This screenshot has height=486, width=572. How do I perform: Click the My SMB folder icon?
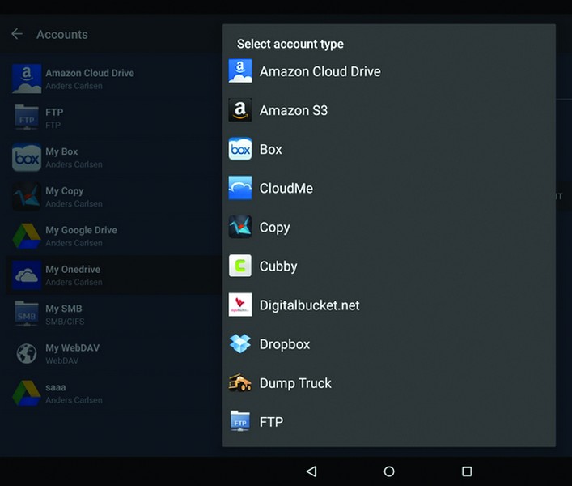tap(27, 314)
